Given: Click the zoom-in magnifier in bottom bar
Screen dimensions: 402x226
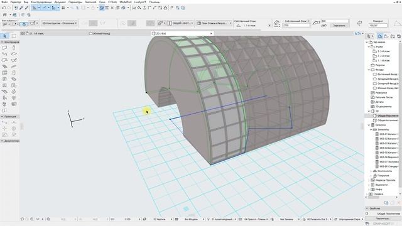Looking at the screenshot, I should 32,219.
